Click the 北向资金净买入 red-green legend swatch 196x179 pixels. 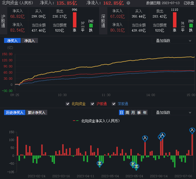(76, 121)
